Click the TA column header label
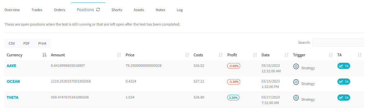369x112 pixels. 339,55
